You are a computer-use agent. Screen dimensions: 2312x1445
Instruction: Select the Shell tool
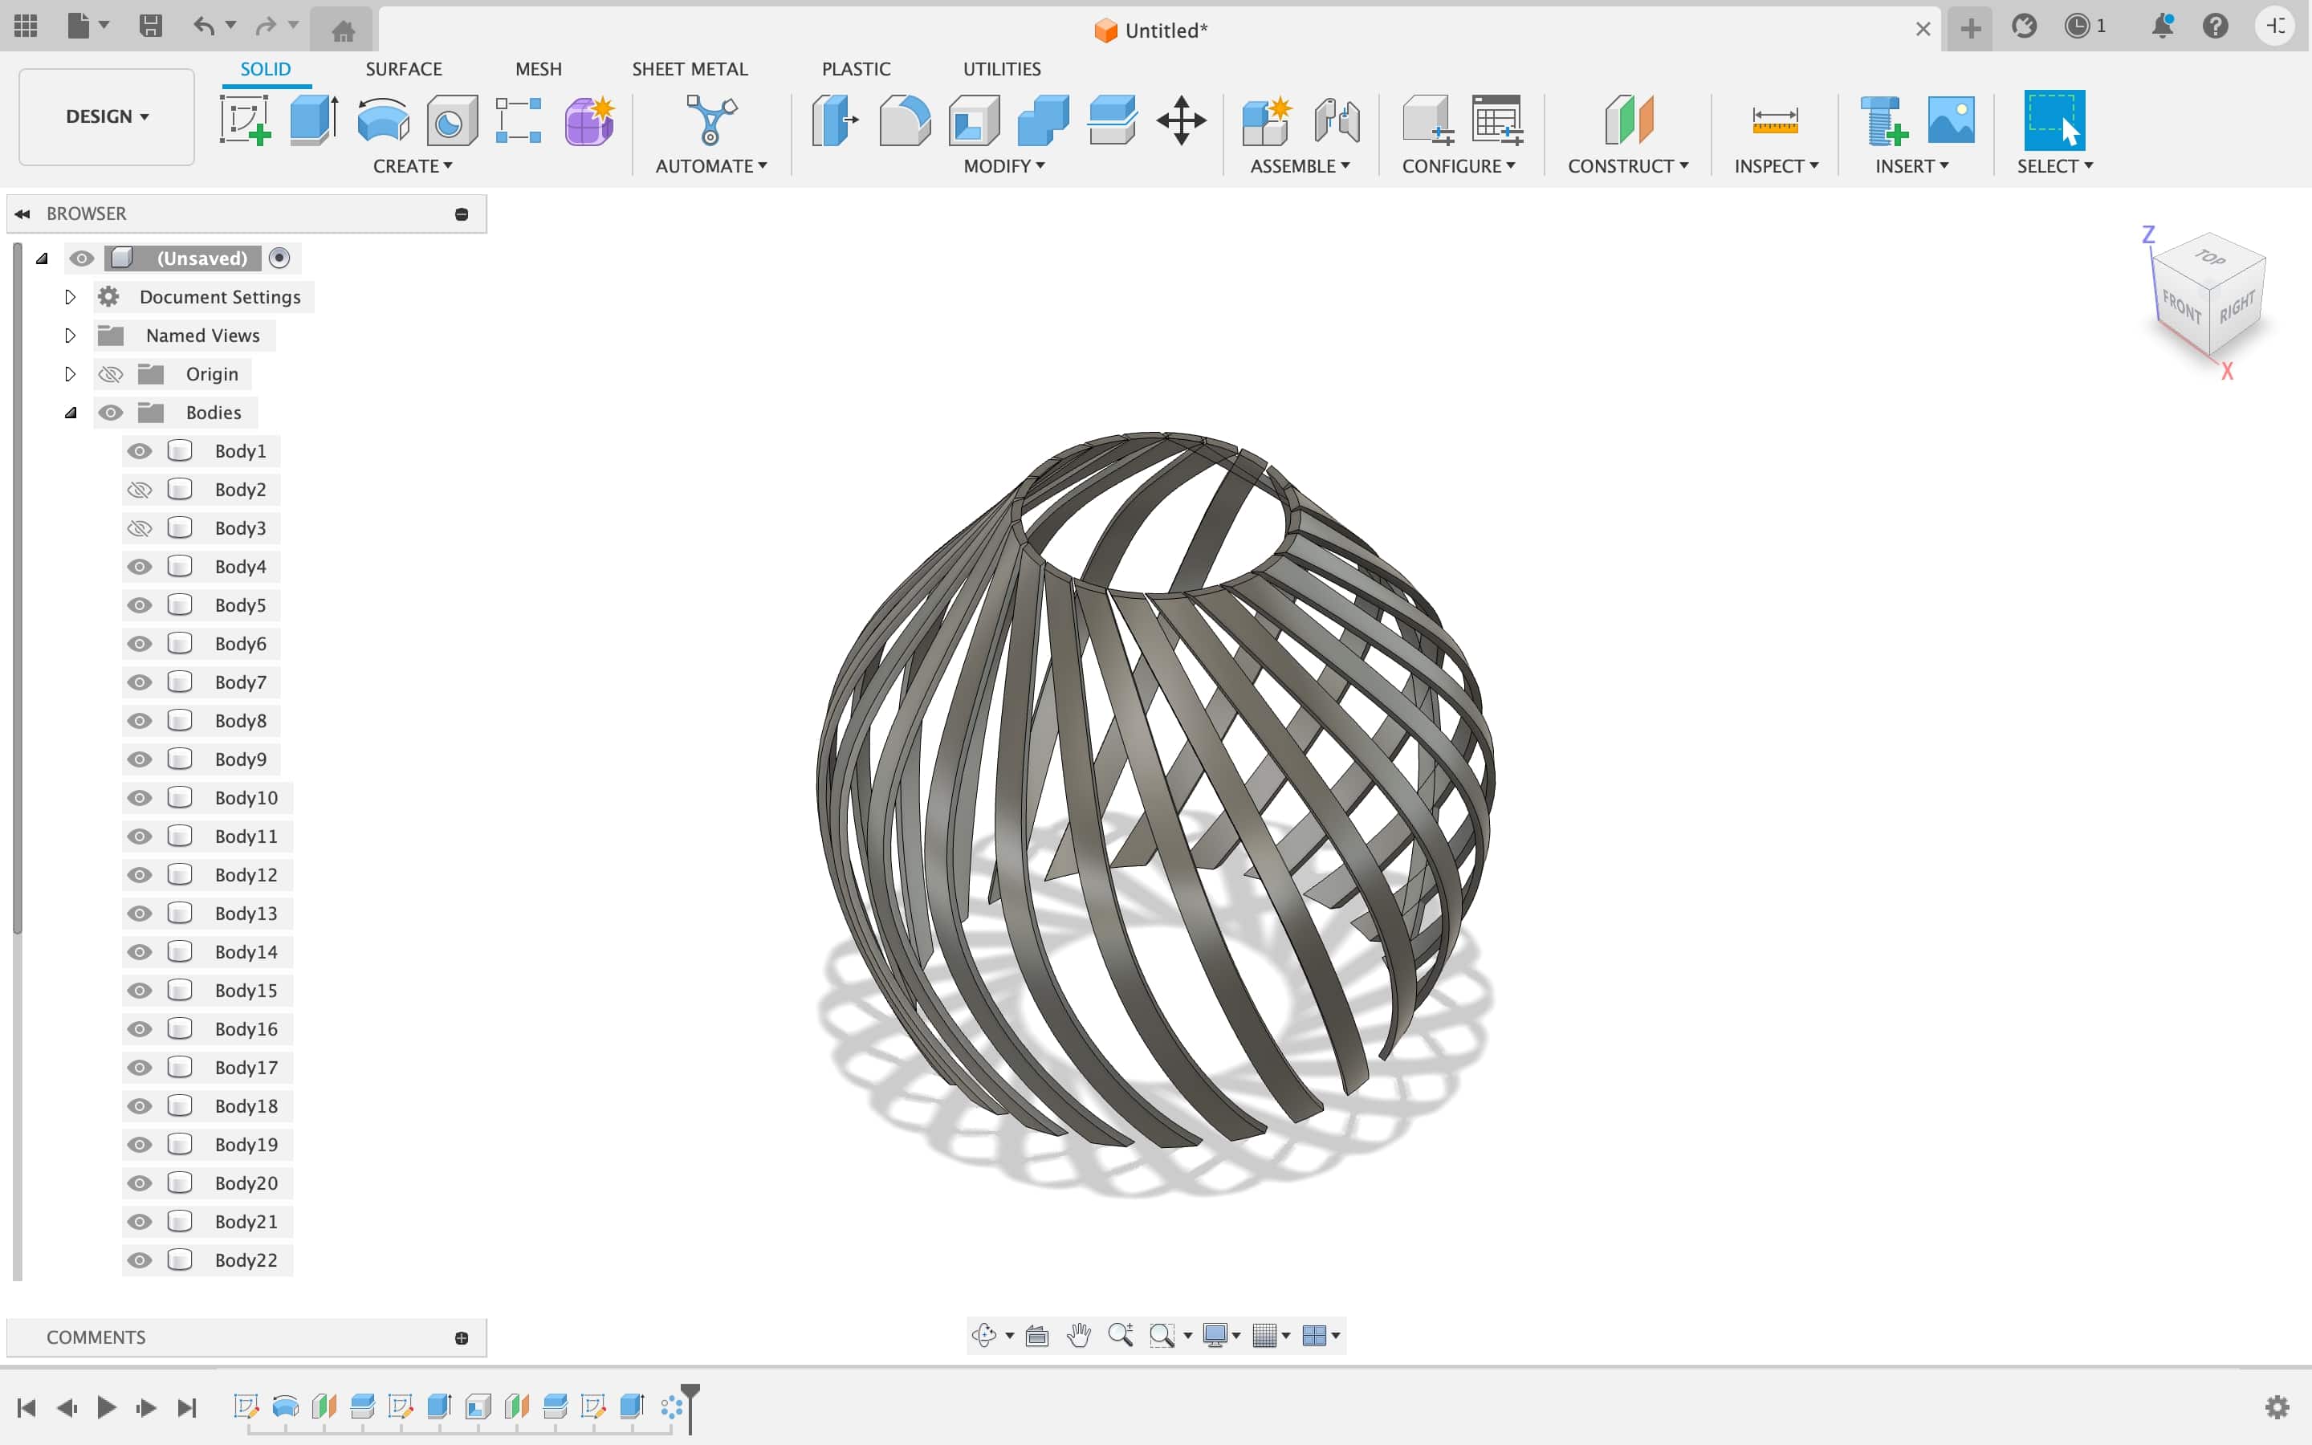click(974, 120)
